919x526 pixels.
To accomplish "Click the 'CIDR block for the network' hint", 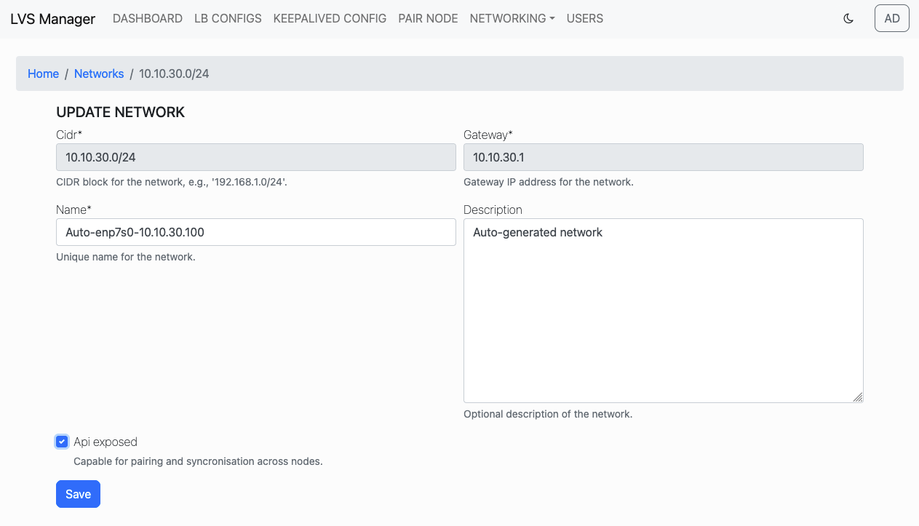I will point(172,182).
